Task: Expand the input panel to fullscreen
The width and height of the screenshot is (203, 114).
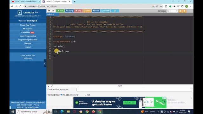Action: coord(52,86)
